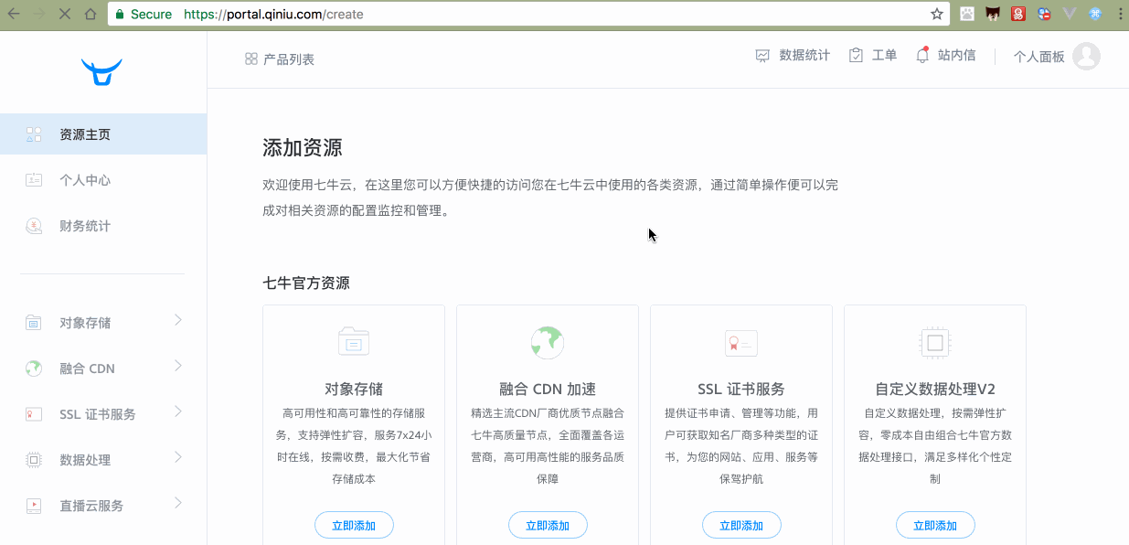Image resolution: width=1129 pixels, height=545 pixels.
Task: Click the 自定义数据处理V2 card chip icon
Action: 935,343
